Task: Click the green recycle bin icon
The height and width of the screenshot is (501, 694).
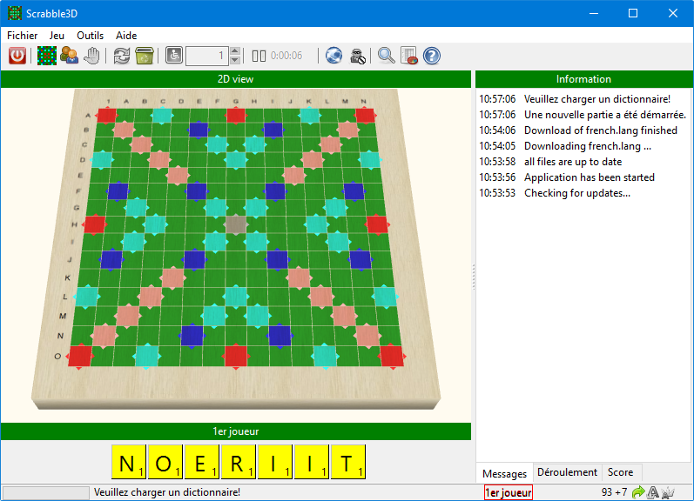Action: pos(145,56)
